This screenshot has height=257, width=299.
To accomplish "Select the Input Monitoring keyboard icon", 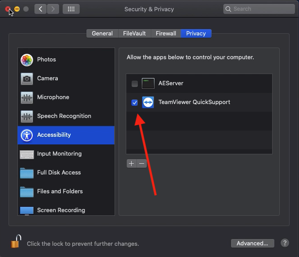I will [27, 154].
